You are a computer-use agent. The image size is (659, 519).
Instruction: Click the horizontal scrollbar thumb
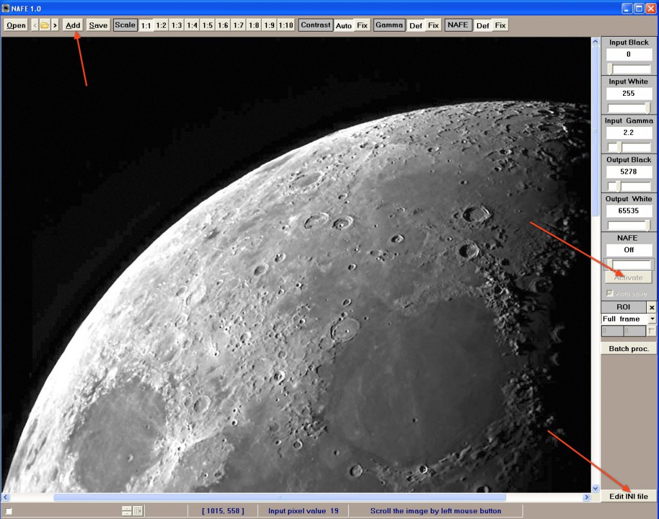279,497
